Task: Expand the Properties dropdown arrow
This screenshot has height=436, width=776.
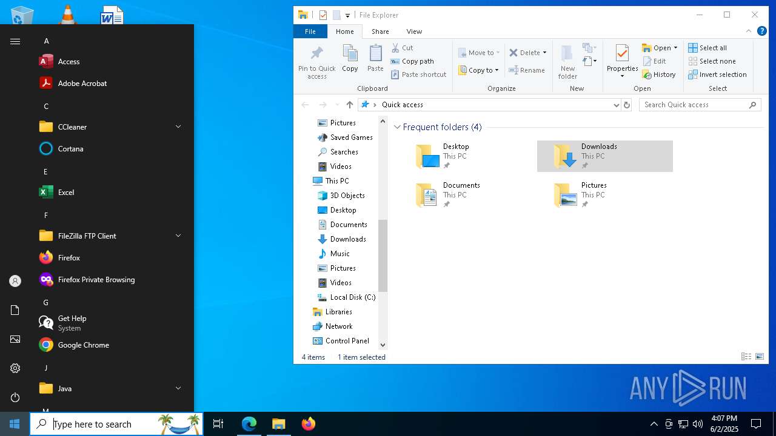Action: [x=622, y=76]
